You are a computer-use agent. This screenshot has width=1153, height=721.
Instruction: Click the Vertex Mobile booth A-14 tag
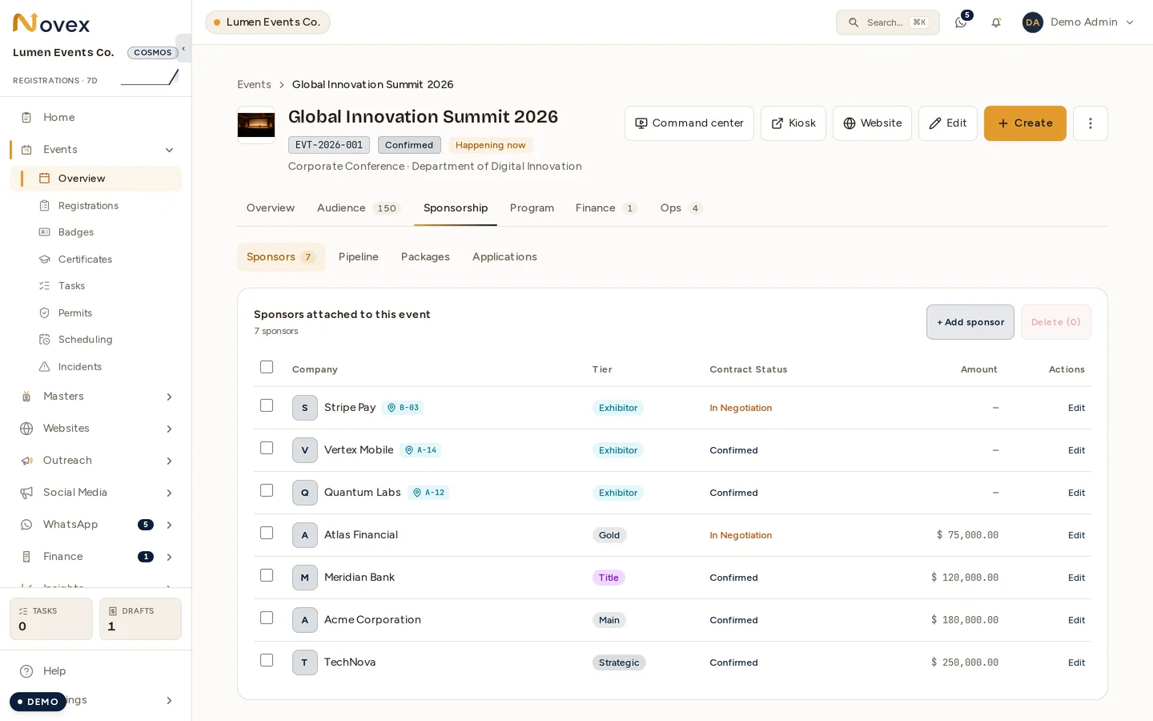420,450
